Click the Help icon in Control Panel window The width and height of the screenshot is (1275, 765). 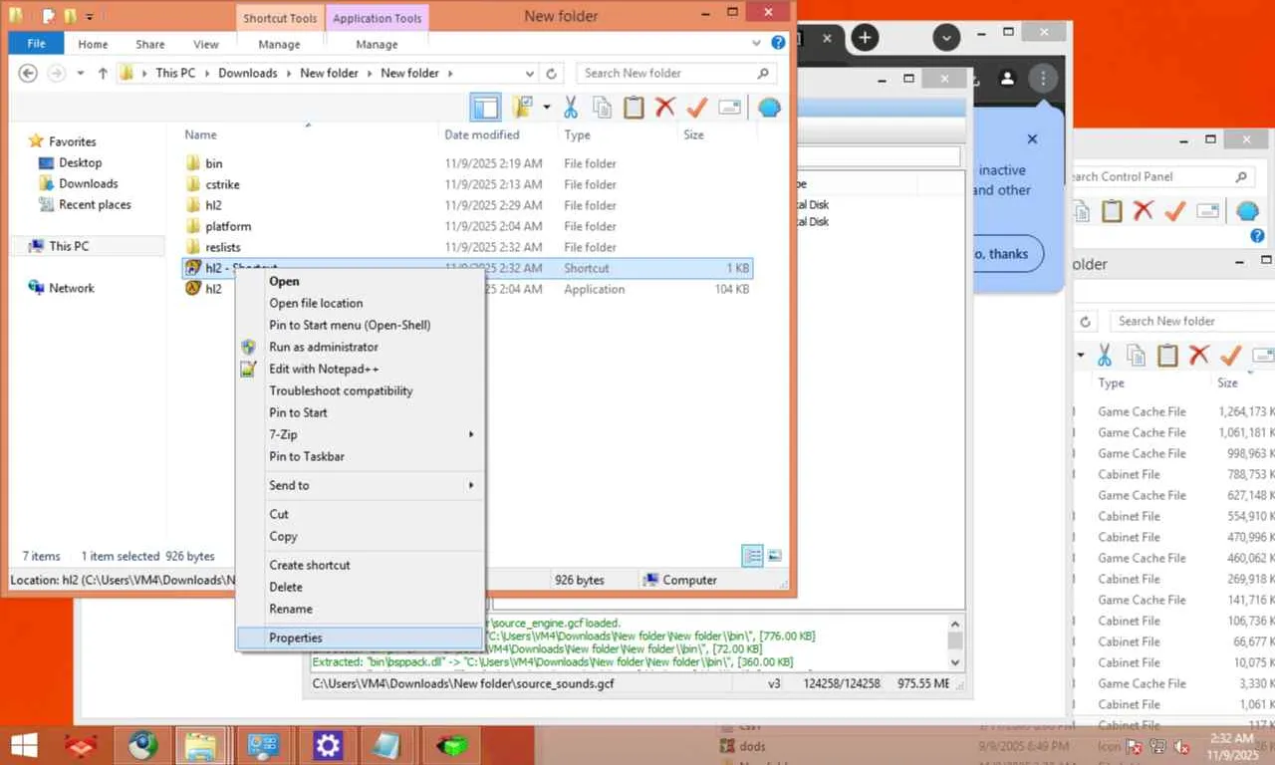(x=1257, y=237)
